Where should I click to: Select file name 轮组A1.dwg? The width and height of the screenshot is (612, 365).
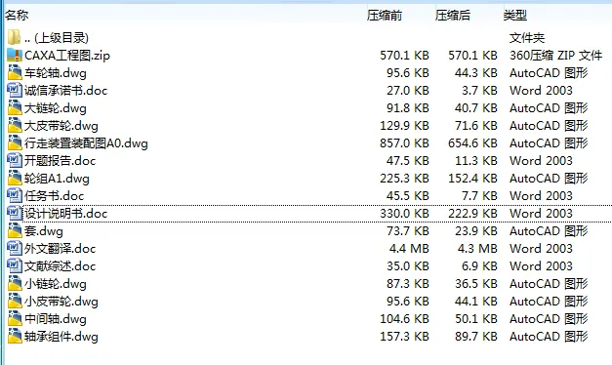(x=57, y=179)
